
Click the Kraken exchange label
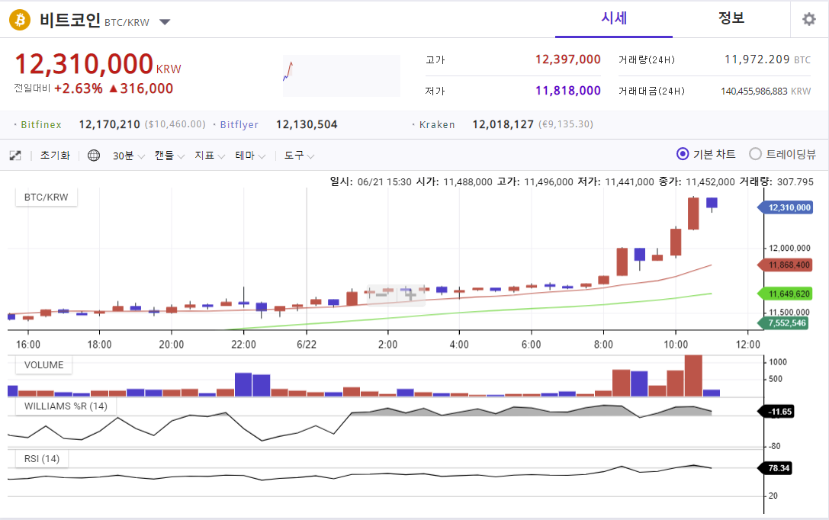coord(437,125)
